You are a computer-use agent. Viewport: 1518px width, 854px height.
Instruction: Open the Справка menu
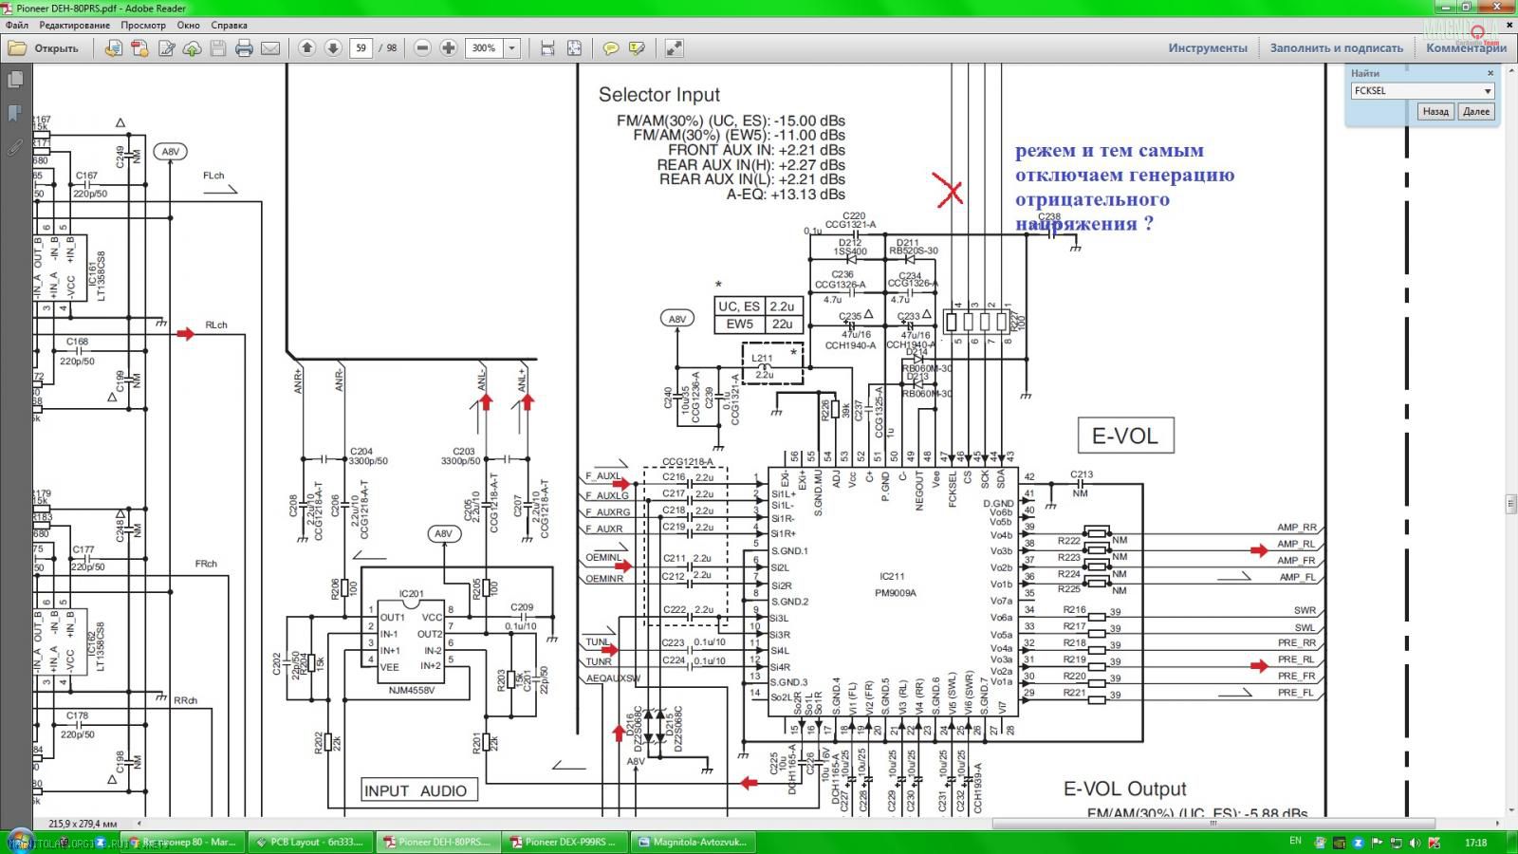[229, 26]
